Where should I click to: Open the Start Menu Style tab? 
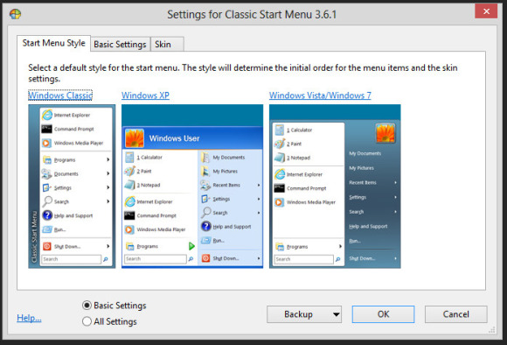[x=53, y=43]
